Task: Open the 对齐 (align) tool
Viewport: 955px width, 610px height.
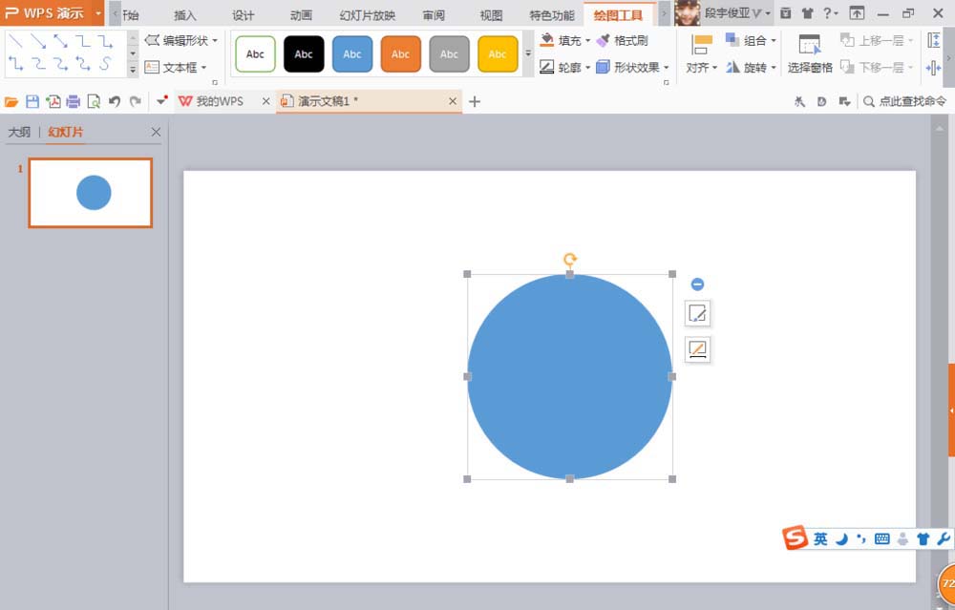Action: pyautogui.click(x=700, y=67)
